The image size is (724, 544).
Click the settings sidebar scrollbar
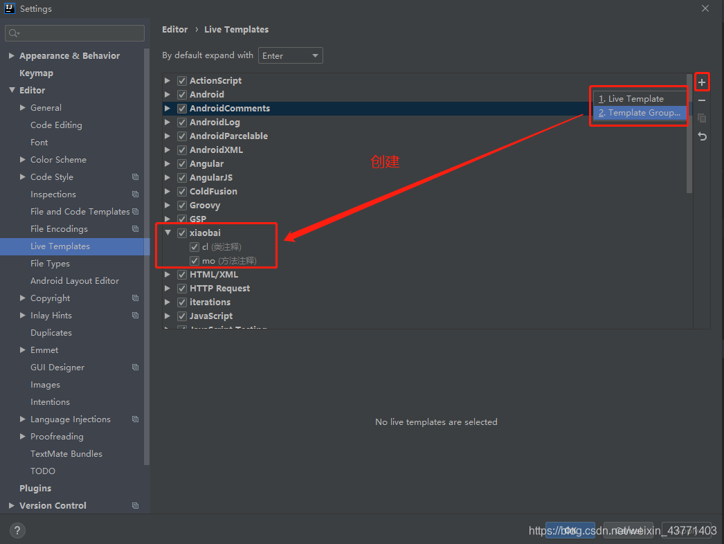point(147,256)
